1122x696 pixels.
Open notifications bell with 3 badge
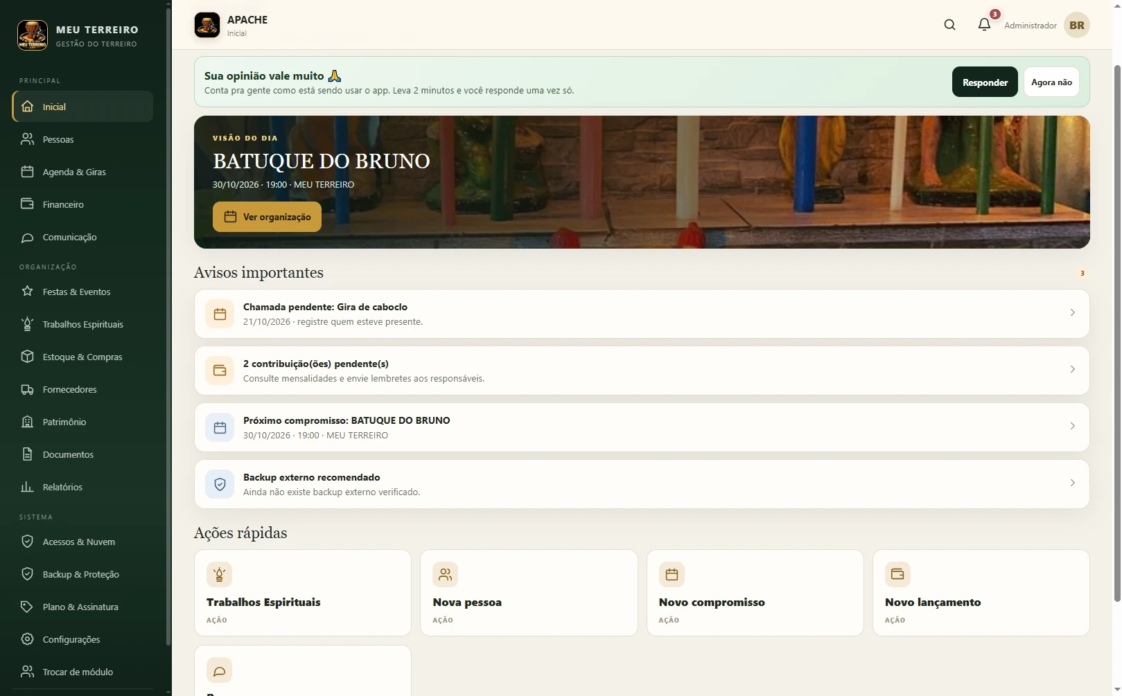point(984,25)
